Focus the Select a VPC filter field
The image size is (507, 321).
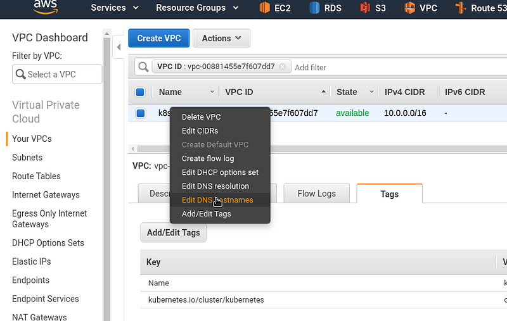pyautogui.click(x=57, y=74)
